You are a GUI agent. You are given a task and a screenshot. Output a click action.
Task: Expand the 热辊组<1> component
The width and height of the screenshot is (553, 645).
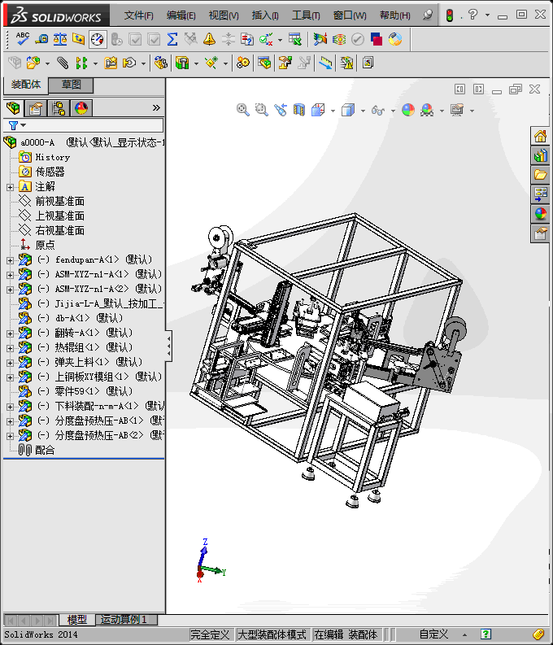[x=11, y=348]
